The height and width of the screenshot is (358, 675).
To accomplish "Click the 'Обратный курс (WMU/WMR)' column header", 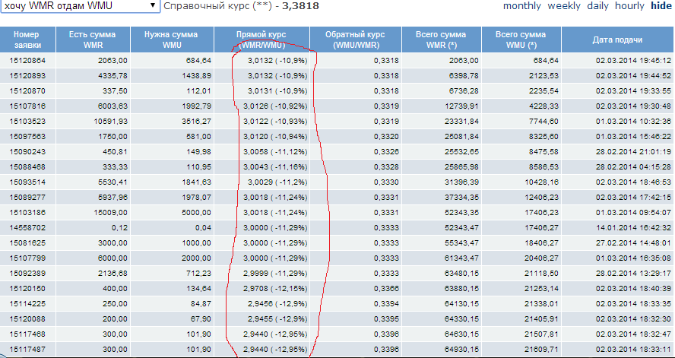I will tap(355, 40).
